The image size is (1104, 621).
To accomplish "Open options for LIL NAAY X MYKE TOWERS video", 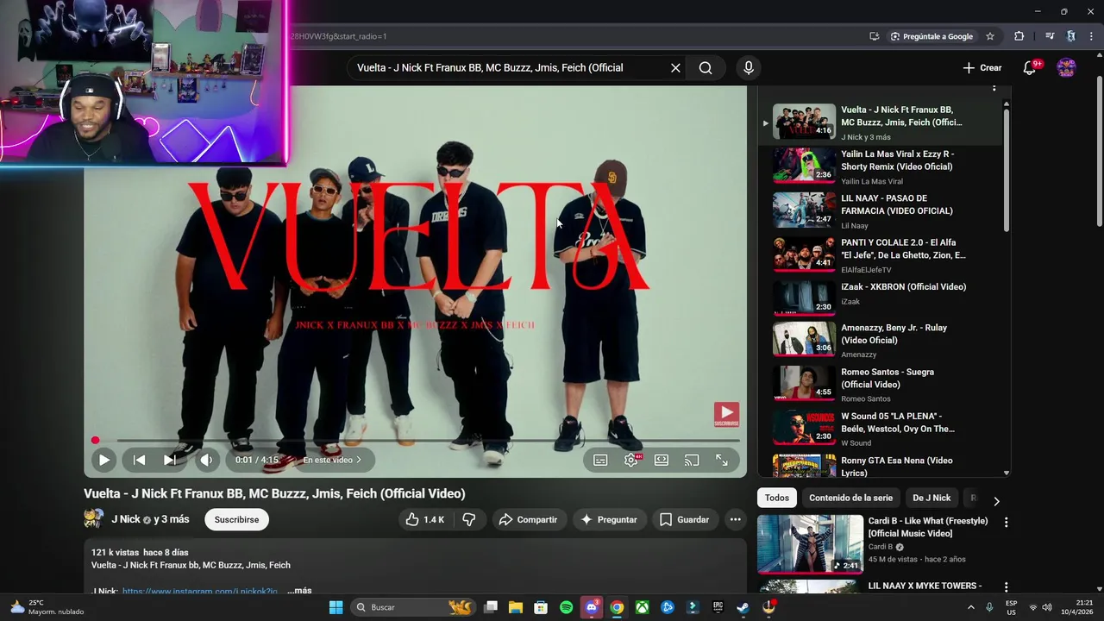I will click(x=1006, y=587).
